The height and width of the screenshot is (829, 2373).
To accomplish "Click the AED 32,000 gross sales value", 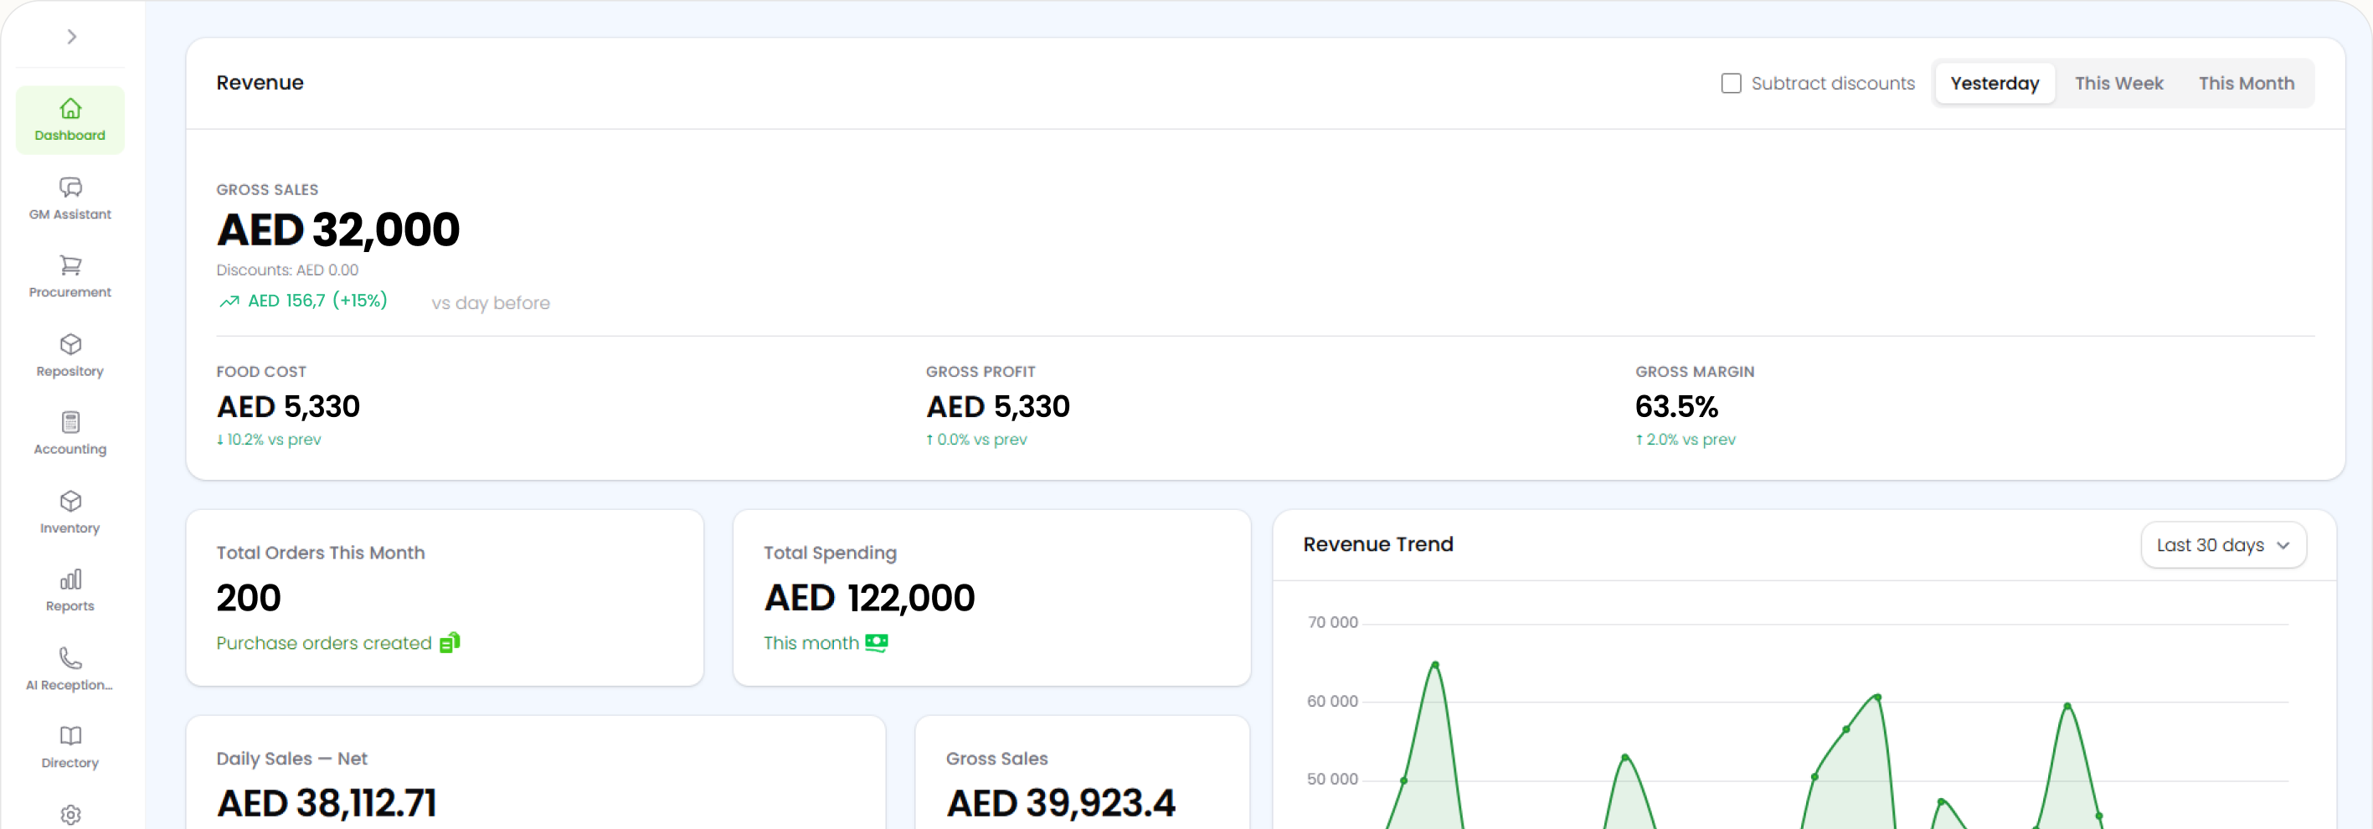I will pyautogui.click(x=338, y=230).
